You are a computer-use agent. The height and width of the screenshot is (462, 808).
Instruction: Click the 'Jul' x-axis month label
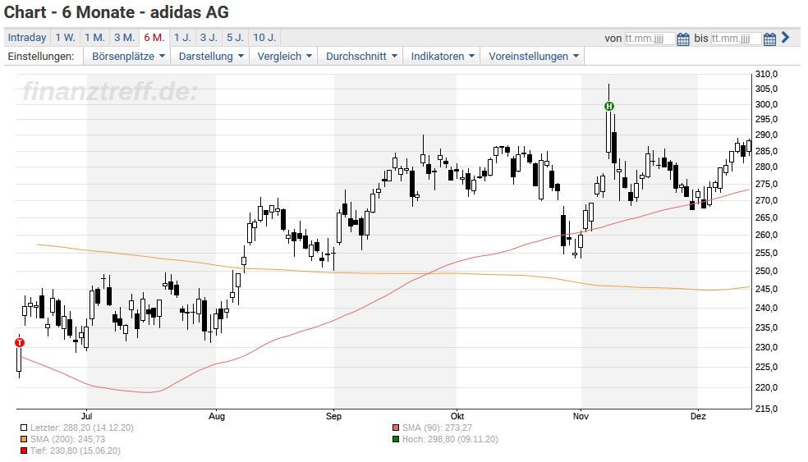click(x=87, y=416)
